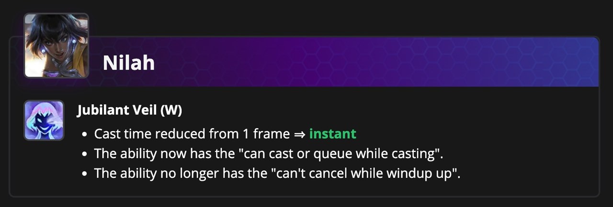Click the "can cast or queue while casting" quote
This screenshot has height=207, width=613.
[342, 153]
